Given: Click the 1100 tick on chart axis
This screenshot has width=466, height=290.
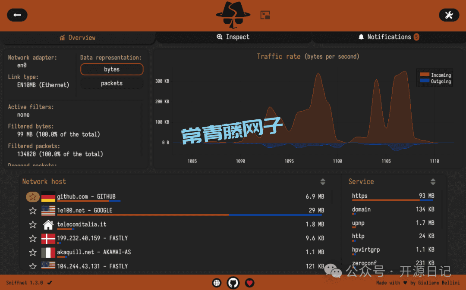Looking at the screenshot, I should pyautogui.click(x=337, y=161).
